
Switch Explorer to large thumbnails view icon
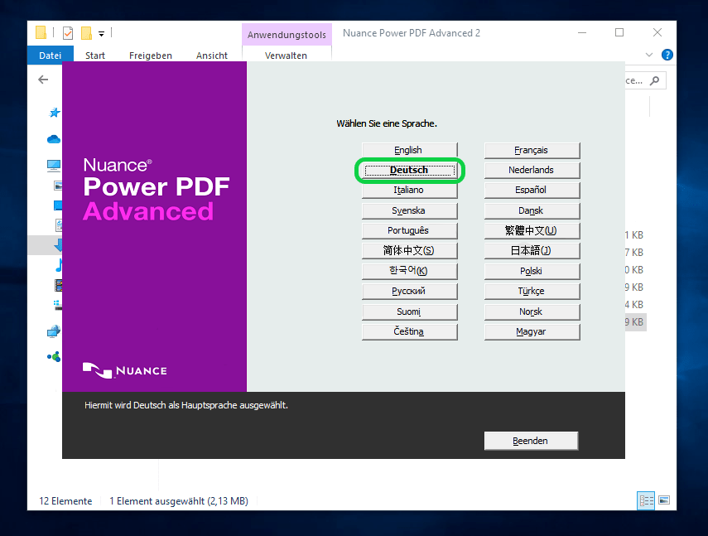pos(664,500)
